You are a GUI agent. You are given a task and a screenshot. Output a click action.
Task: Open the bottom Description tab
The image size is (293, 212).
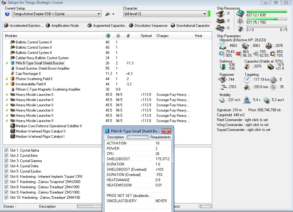pos(47,206)
